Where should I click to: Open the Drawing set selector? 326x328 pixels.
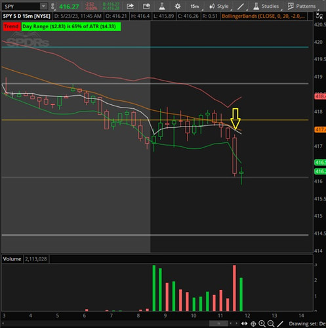coord(307,323)
